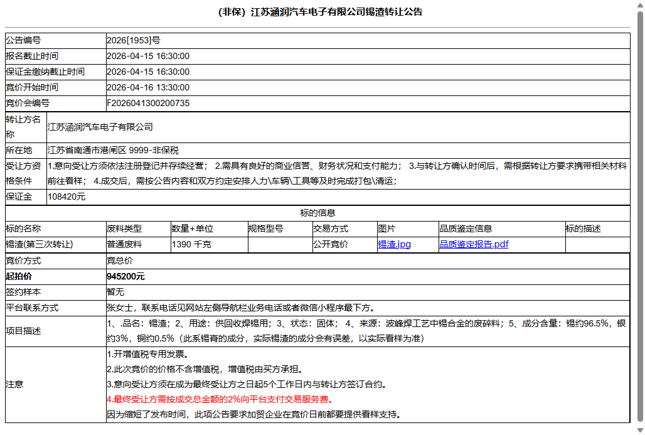Image resolution: width=645 pixels, height=435 pixels.
Task: Click the 规格型号 column header
Action: pyautogui.click(x=266, y=229)
